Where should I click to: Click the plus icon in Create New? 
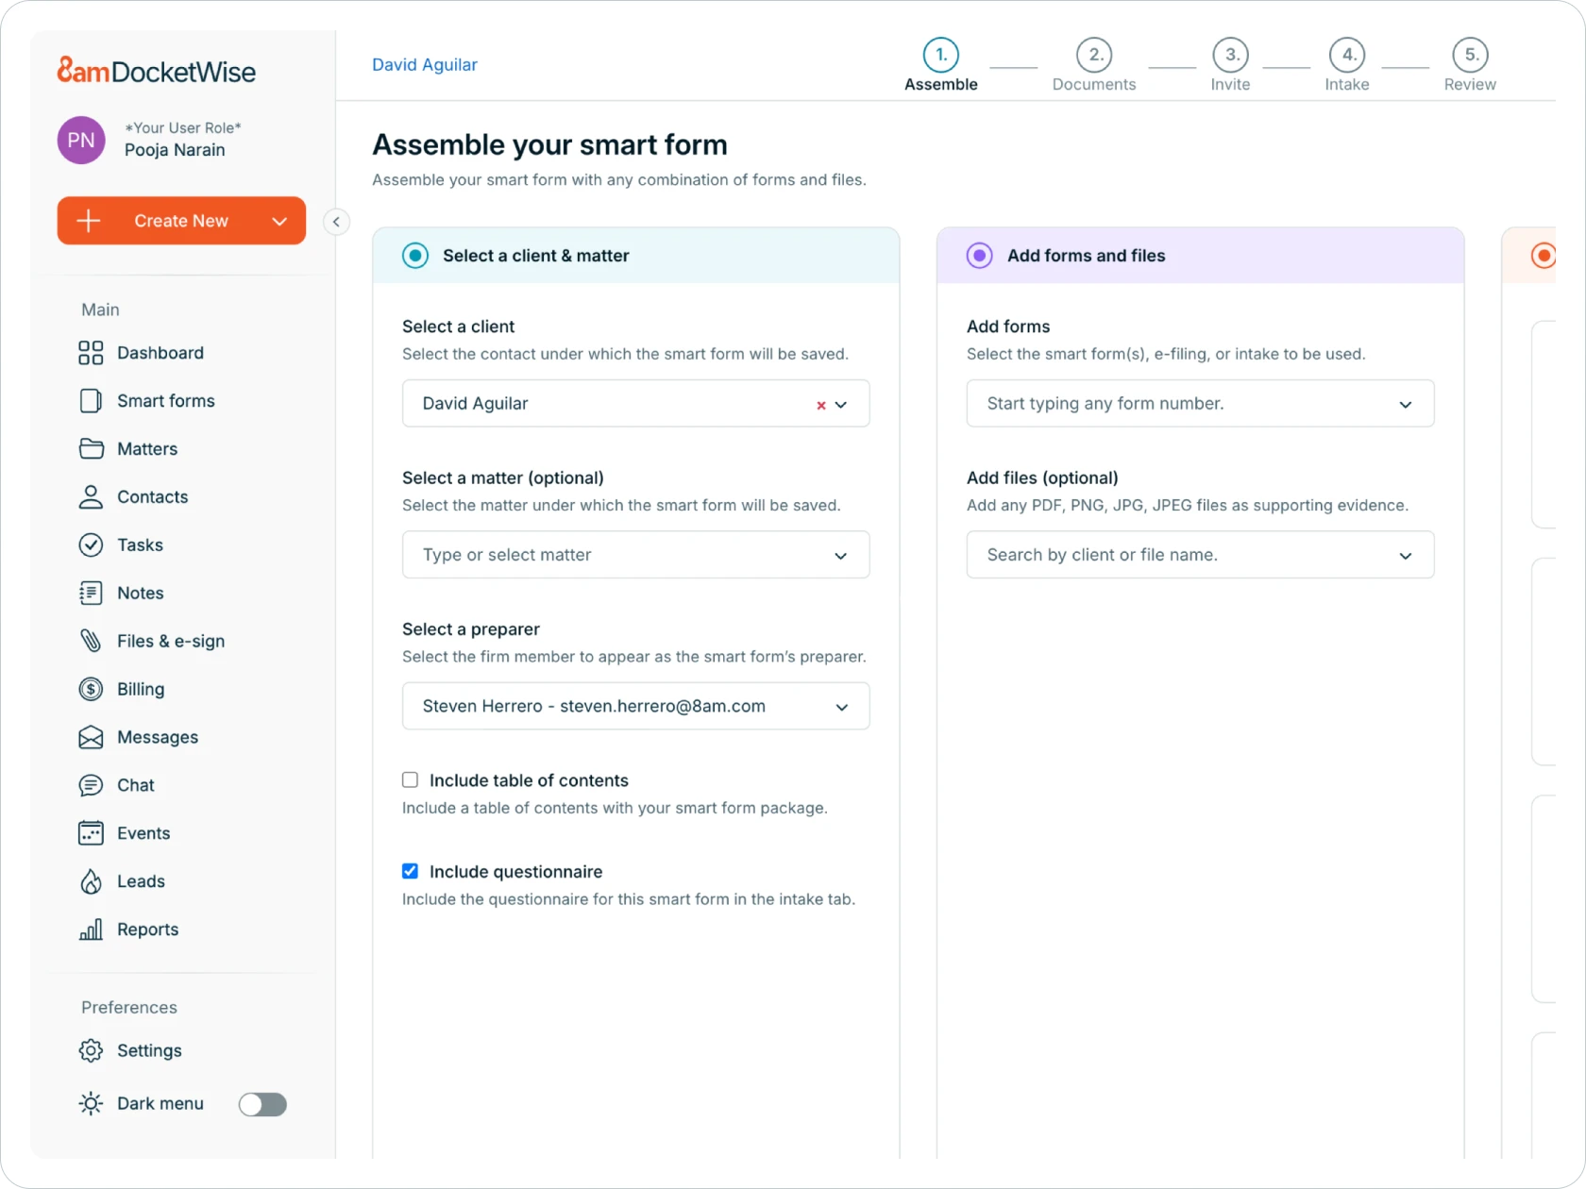(x=89, y=221)
